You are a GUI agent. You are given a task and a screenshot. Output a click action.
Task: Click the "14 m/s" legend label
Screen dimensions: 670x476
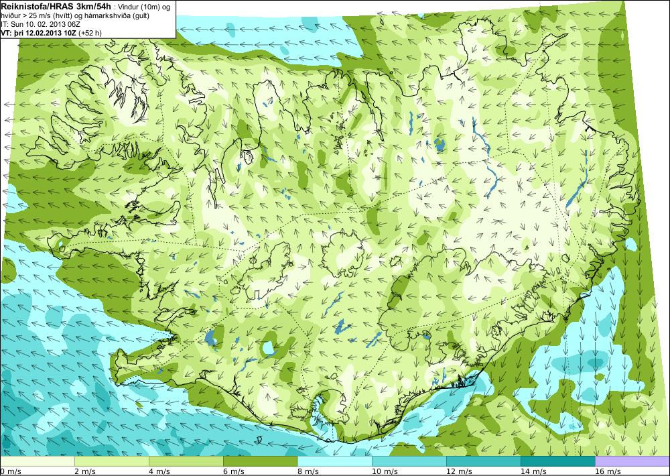(534, 471)
